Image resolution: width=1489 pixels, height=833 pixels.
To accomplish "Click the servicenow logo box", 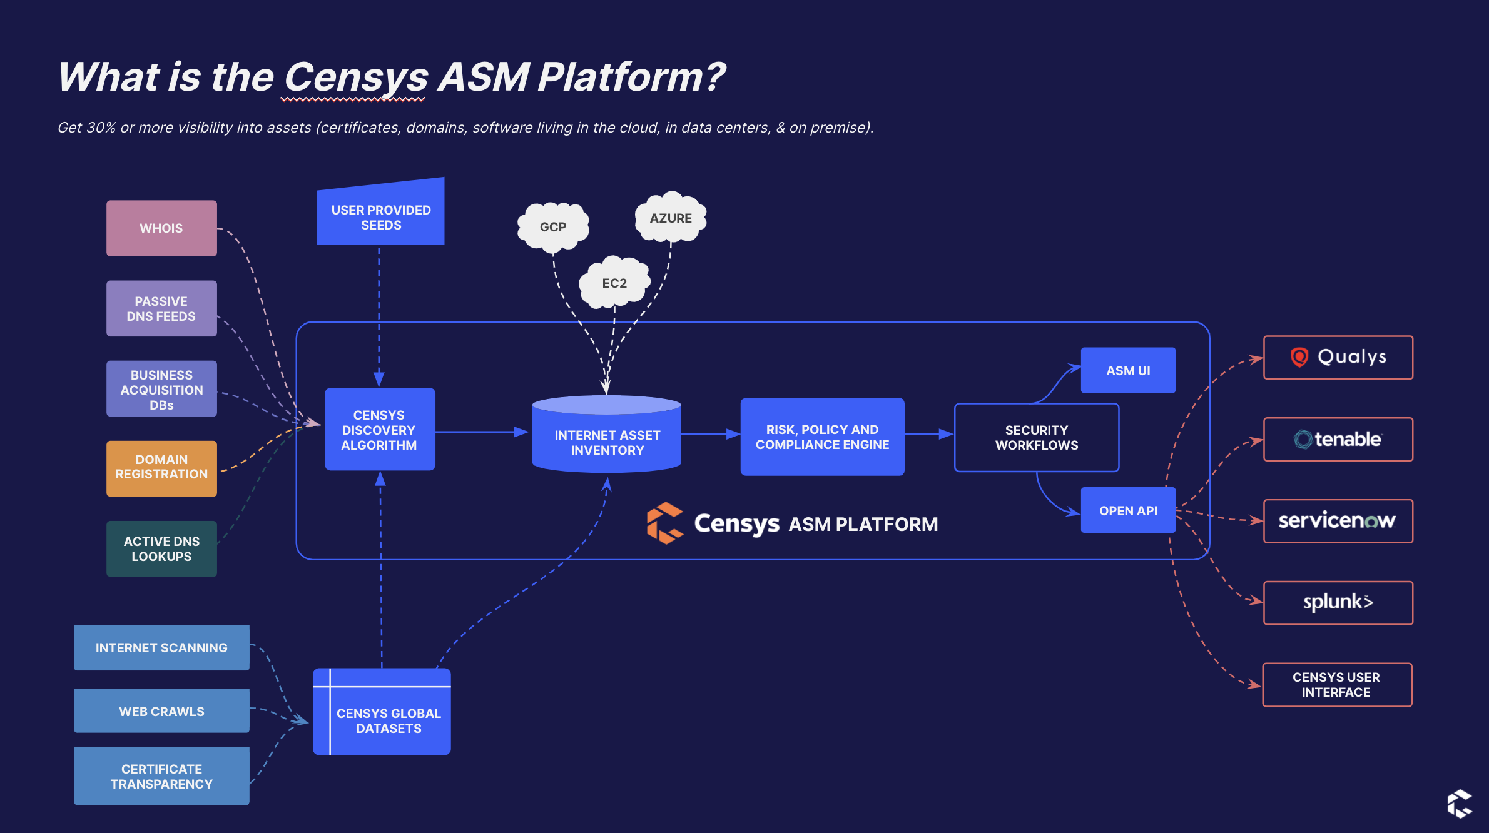I will [x=1338, y=521].
